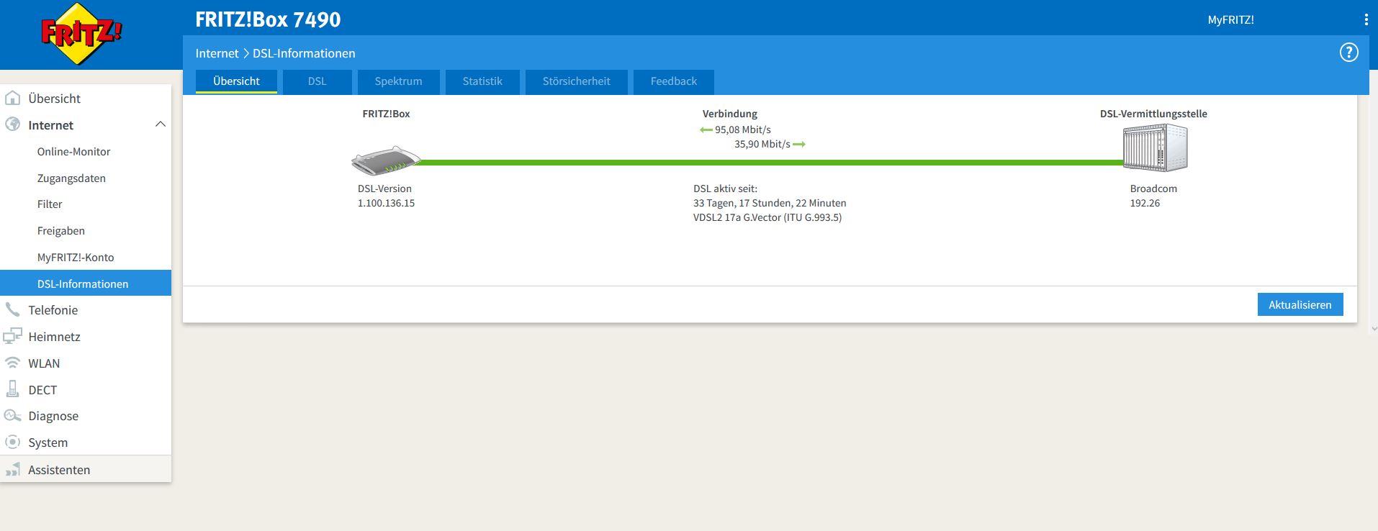The width and height of the screenshot is (1378, 531).
Task: Click the DSL-Vermittlungsstelle server image
Action: click(x=1156, y=147)
